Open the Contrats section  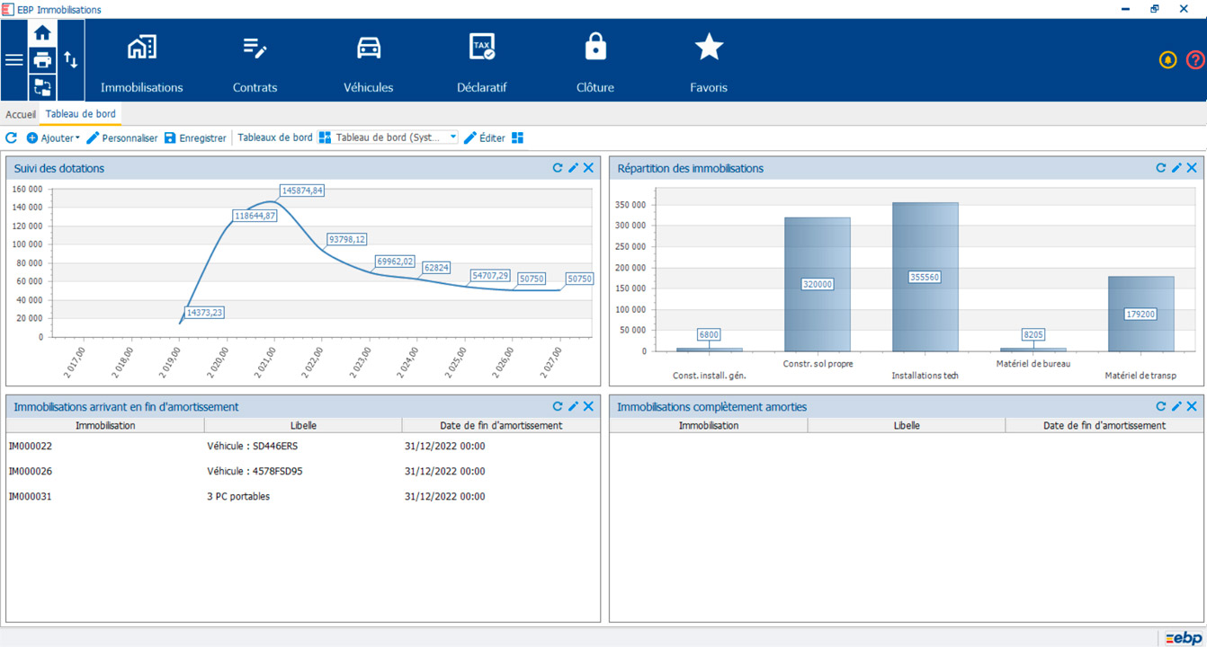coord(255,63)
